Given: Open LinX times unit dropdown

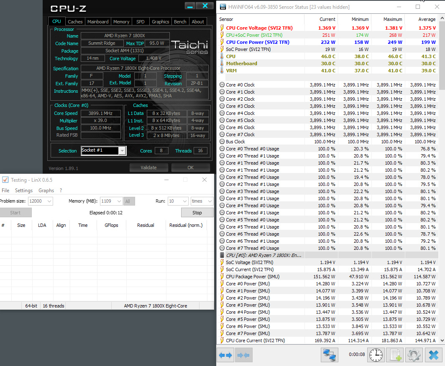Looking at the screenshot, I should [x=210, y=201].
